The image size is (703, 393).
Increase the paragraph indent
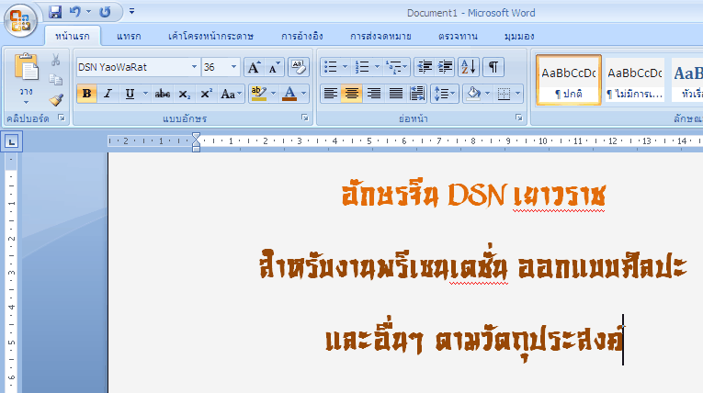click(445, 67)
